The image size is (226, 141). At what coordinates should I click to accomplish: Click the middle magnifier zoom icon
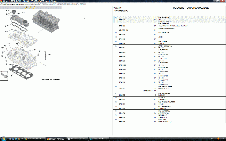coord(31,7)
